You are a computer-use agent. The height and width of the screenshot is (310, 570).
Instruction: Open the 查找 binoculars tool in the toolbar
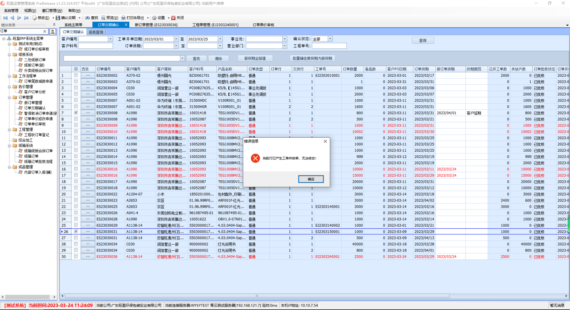click(x=92, y=18)
